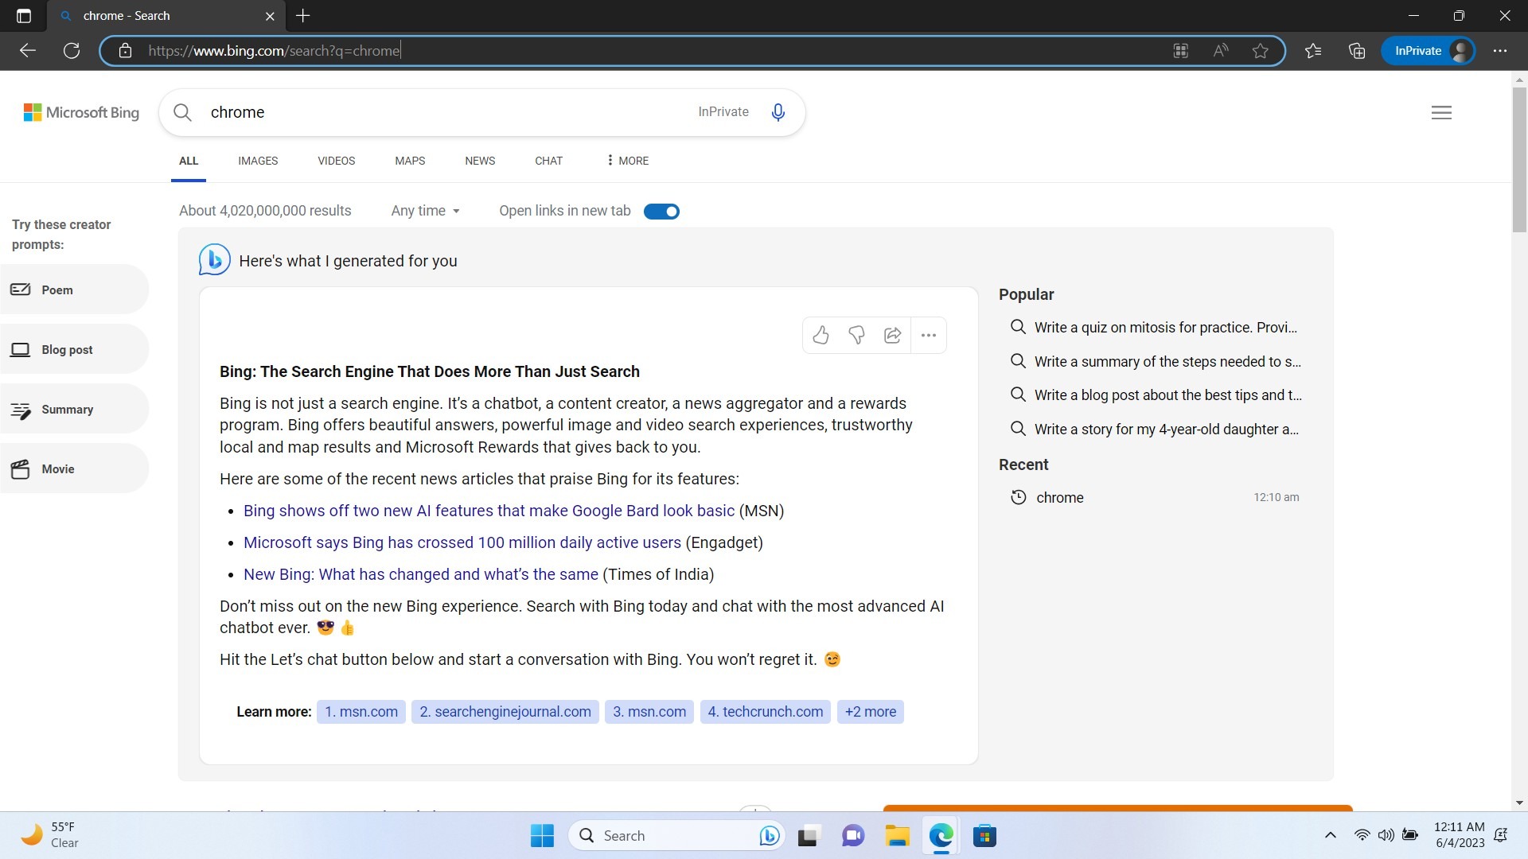Screen dimensions: 1528x859
Task: Switch to the IMAGES tab
Action: (x=258, y=161)
